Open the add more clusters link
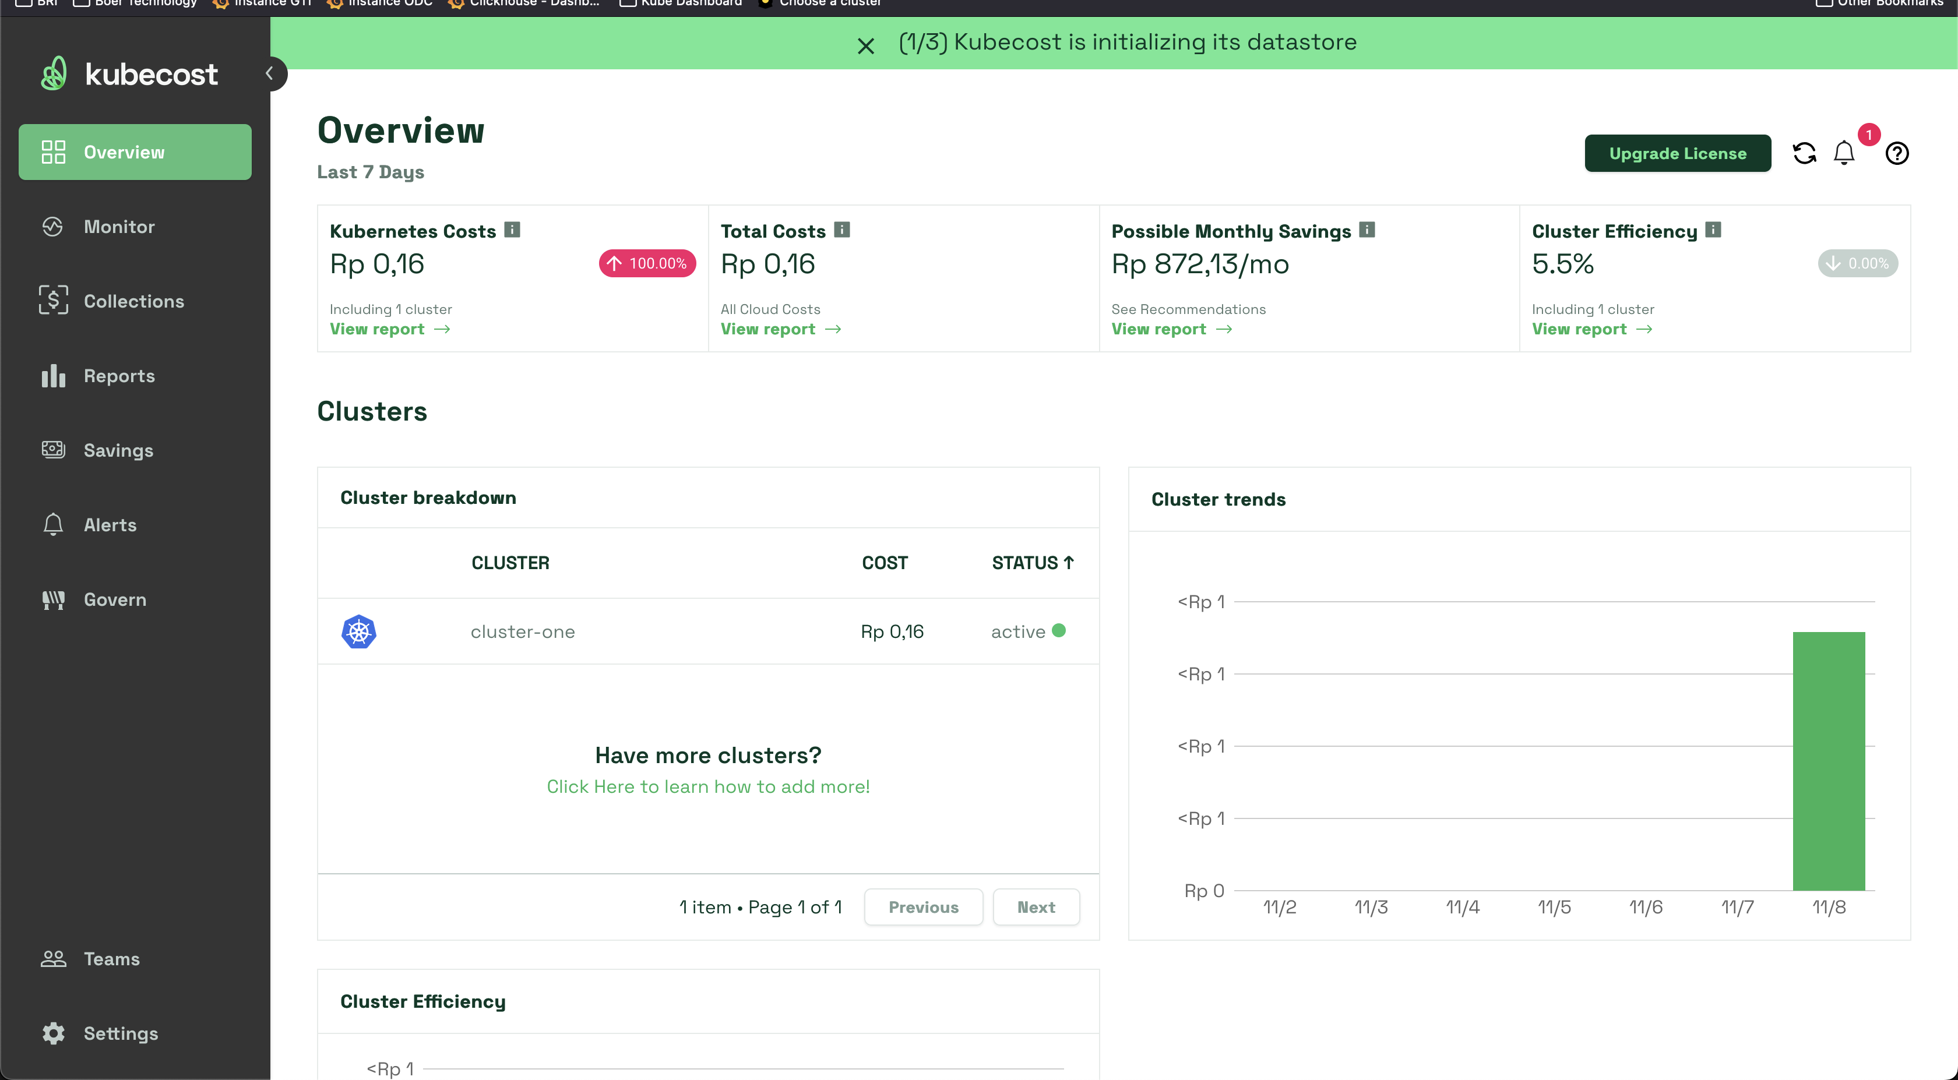 707,786
